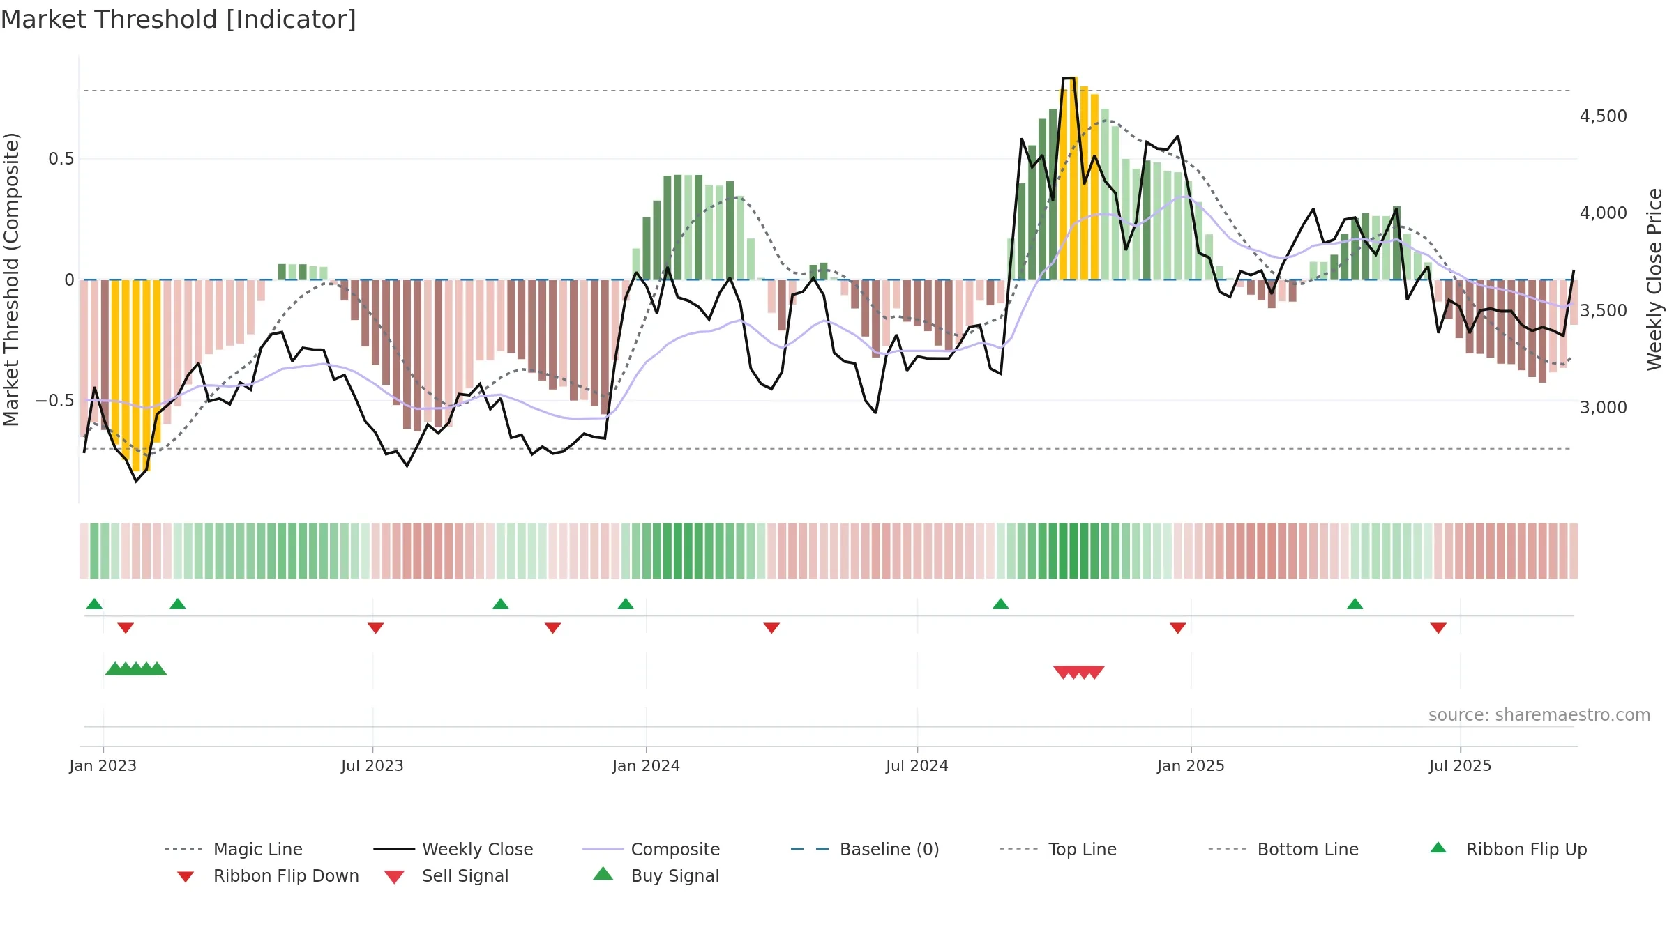Toggle the Sell Signal legend entry
This screenshot has height=941, width=1674.
click(x=446, y=875)
